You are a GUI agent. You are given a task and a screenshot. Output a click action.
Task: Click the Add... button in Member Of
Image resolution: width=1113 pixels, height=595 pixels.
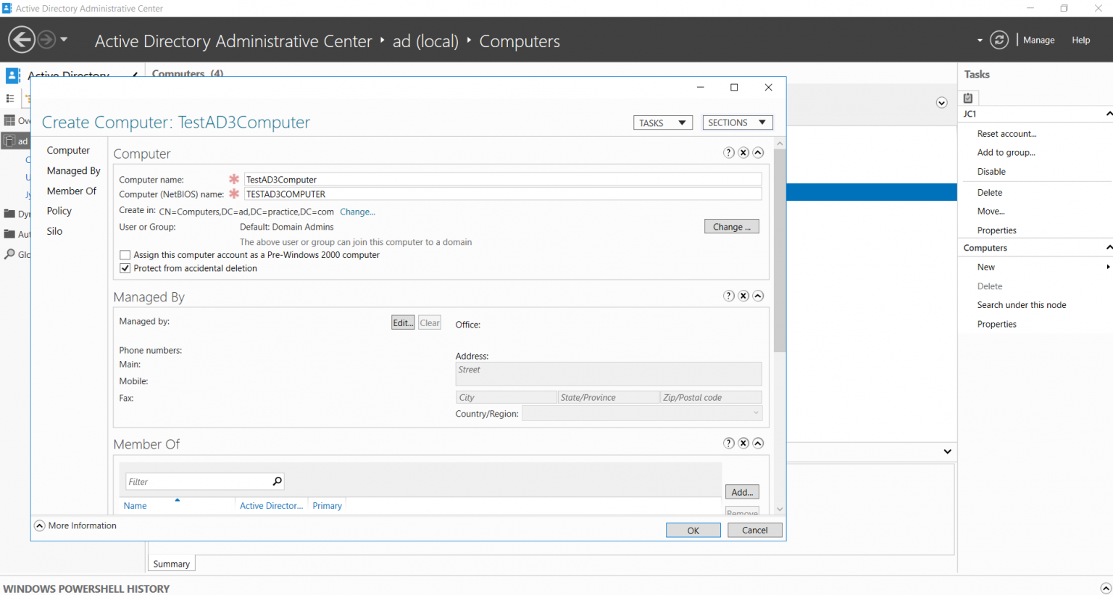click(742, 492)
